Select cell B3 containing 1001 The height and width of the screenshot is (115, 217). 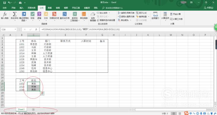point(22,44)
